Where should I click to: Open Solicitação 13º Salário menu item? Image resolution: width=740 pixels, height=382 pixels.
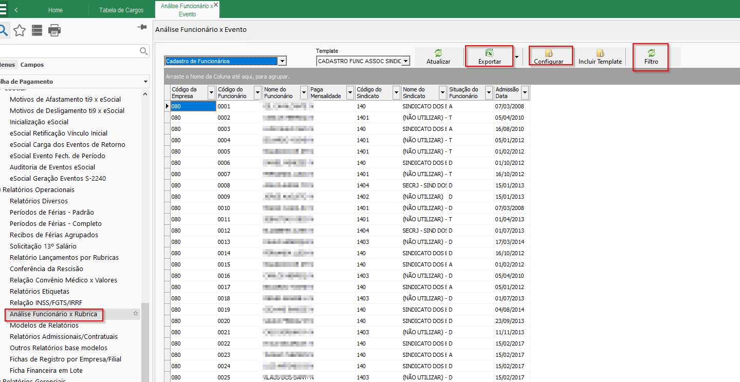point(43,246)
